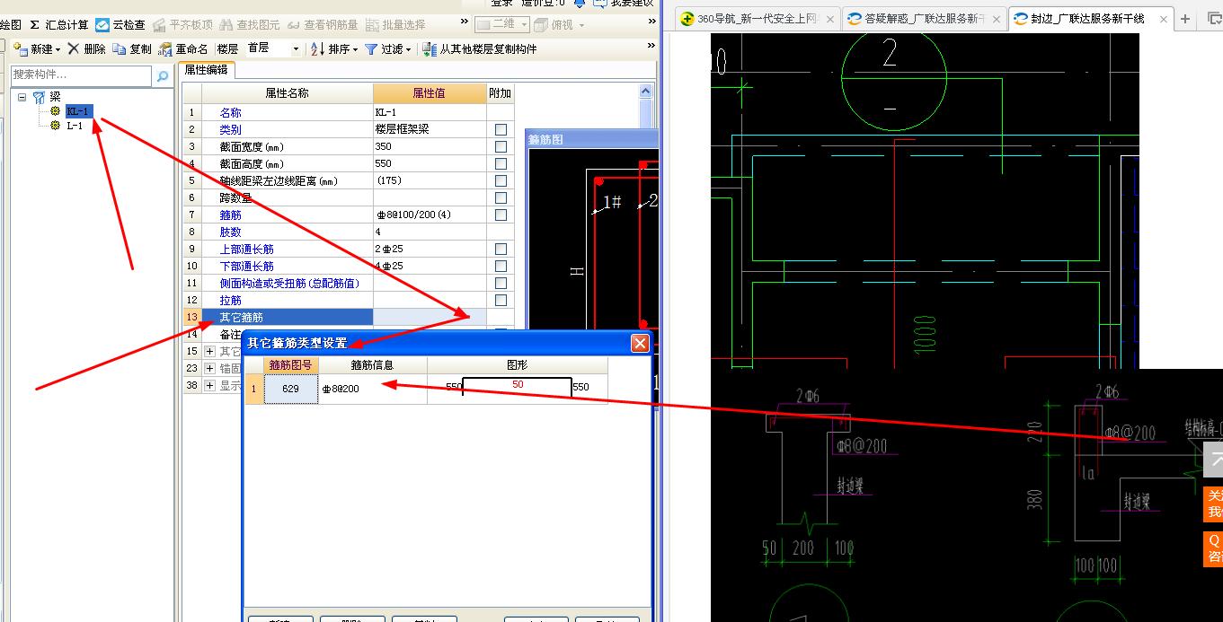Click the 搜索构件 search input field
Screen dimensions: 1223x622
pyautogui.click(x=81, y=76)
